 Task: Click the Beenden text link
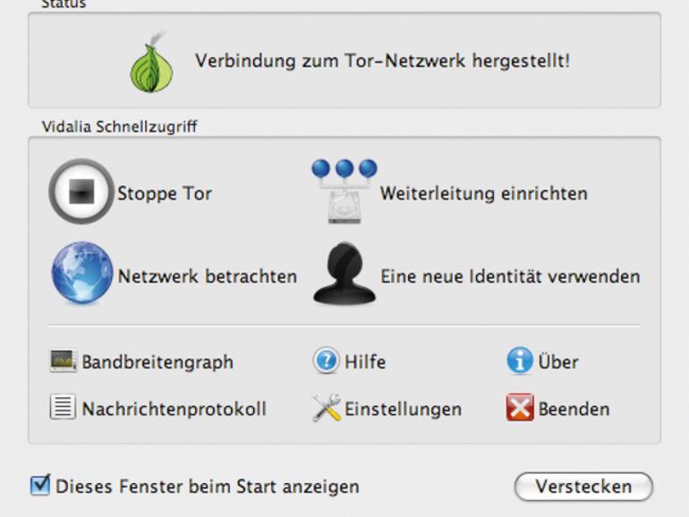click(x=574, y=409)
